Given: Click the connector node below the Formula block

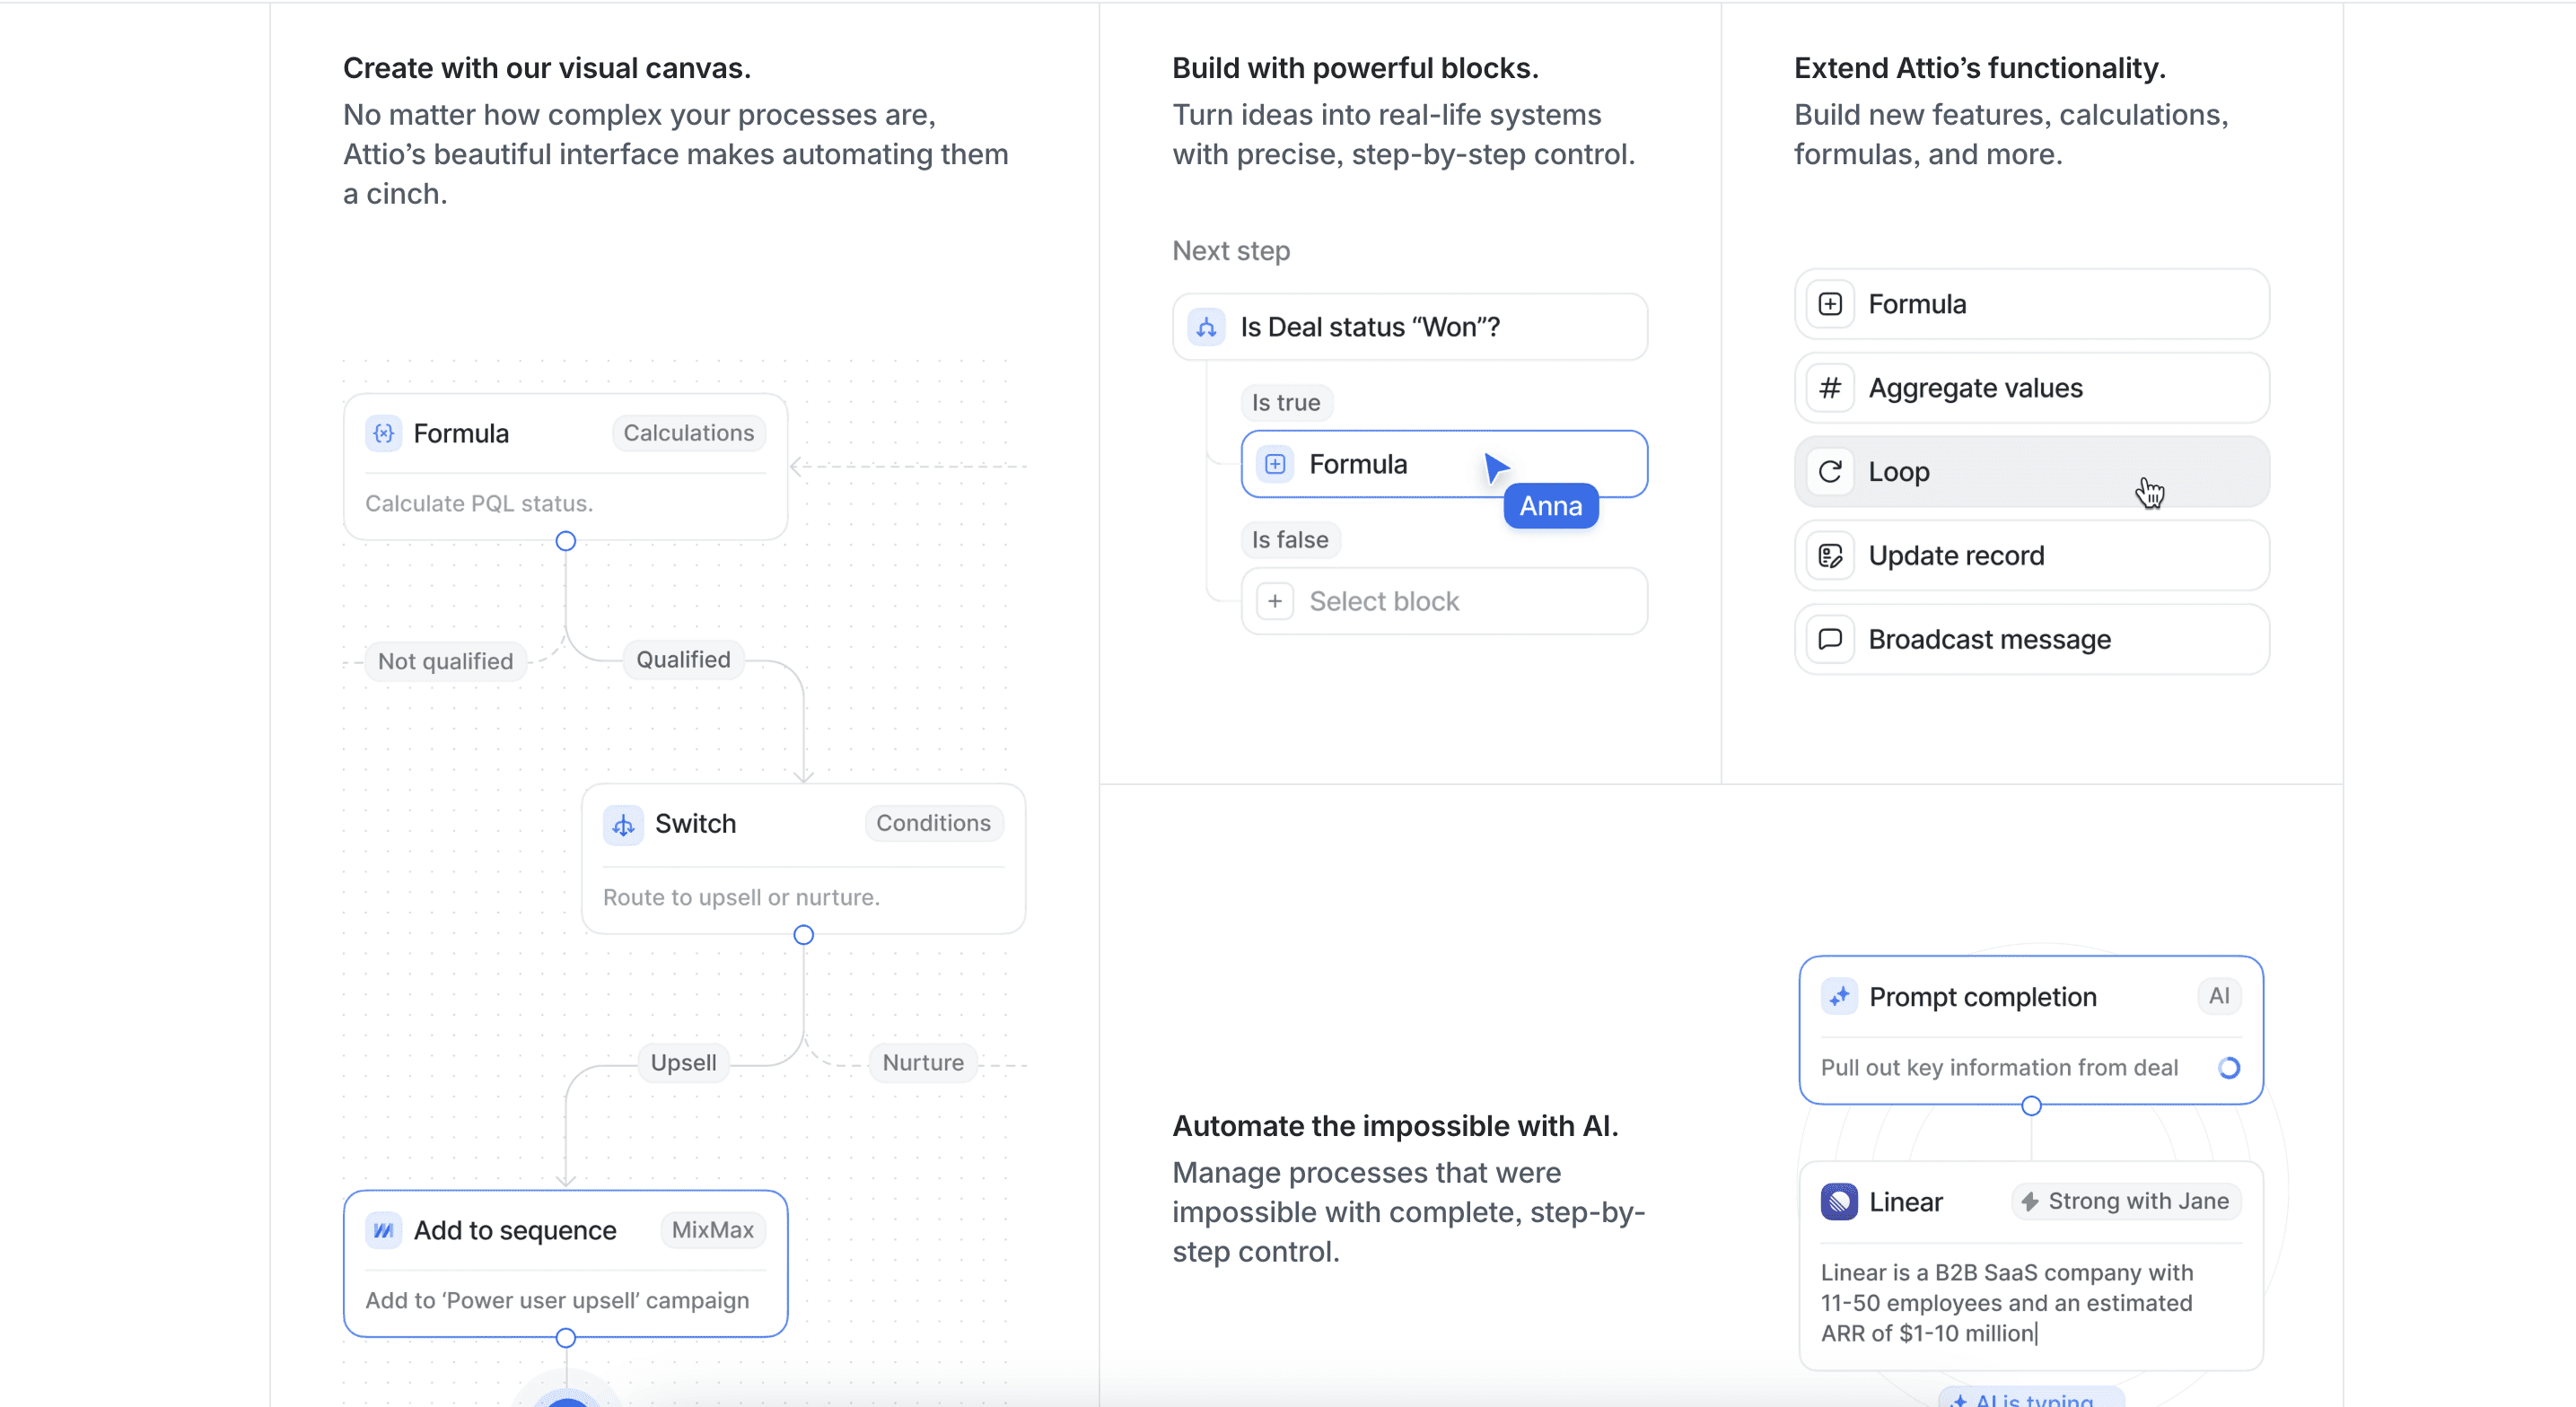Looking at the screenshot, I should click(x=565, y=540).
